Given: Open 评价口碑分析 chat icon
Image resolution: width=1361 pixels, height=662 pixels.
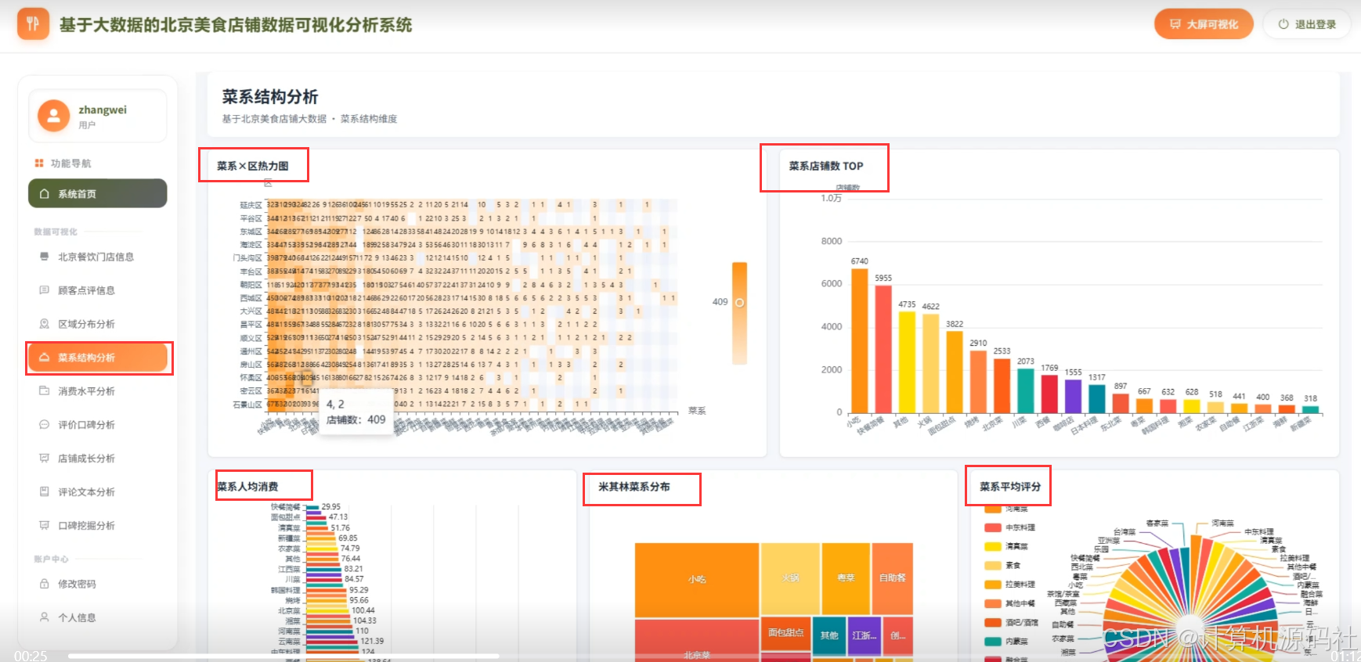Looking at the screenshot, I should click(x=44, y=425).
